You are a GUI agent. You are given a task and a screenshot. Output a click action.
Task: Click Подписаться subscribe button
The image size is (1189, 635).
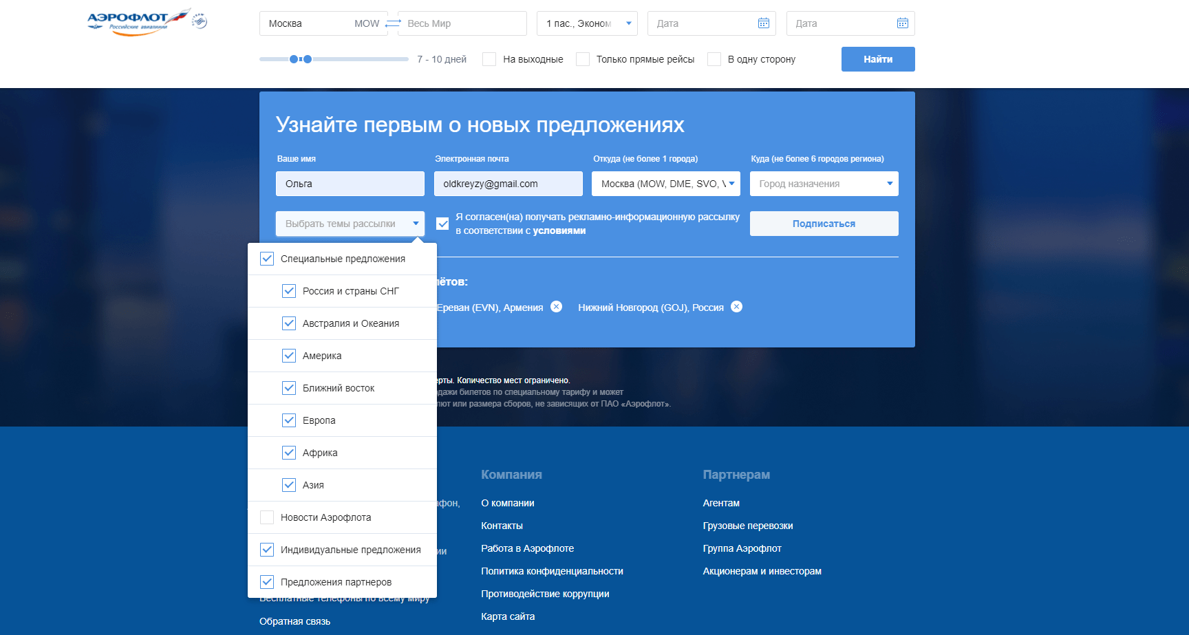[x=824, y=224]
